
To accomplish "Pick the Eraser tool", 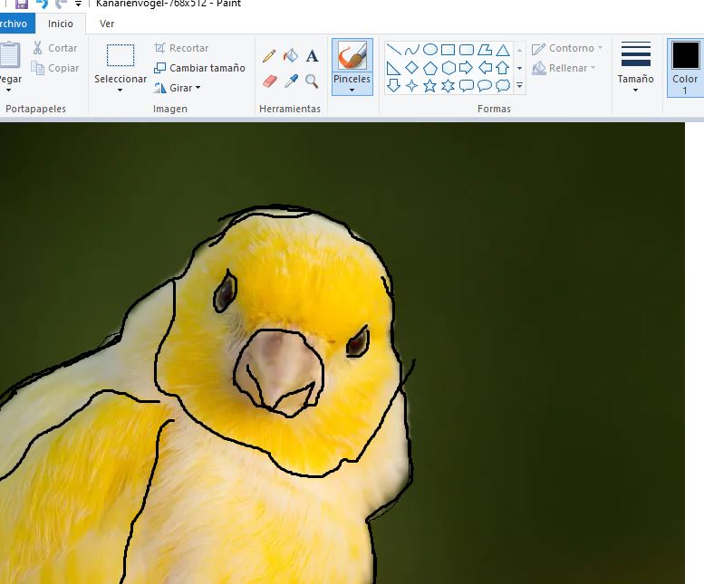I will point(269,81).
